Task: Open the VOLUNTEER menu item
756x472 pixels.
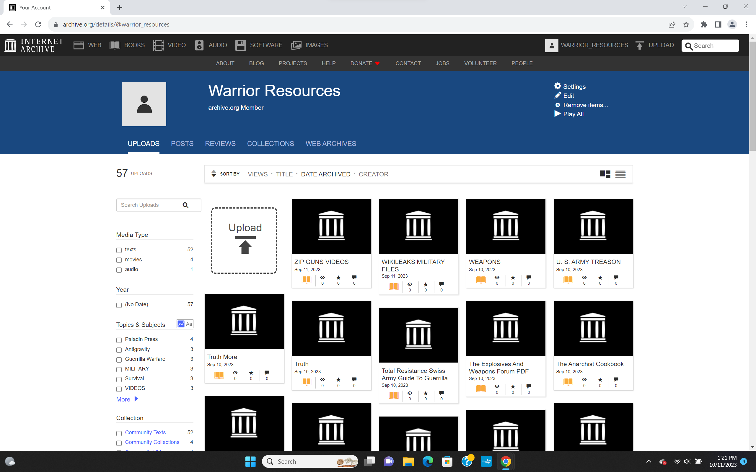Action: pos(480,63)
